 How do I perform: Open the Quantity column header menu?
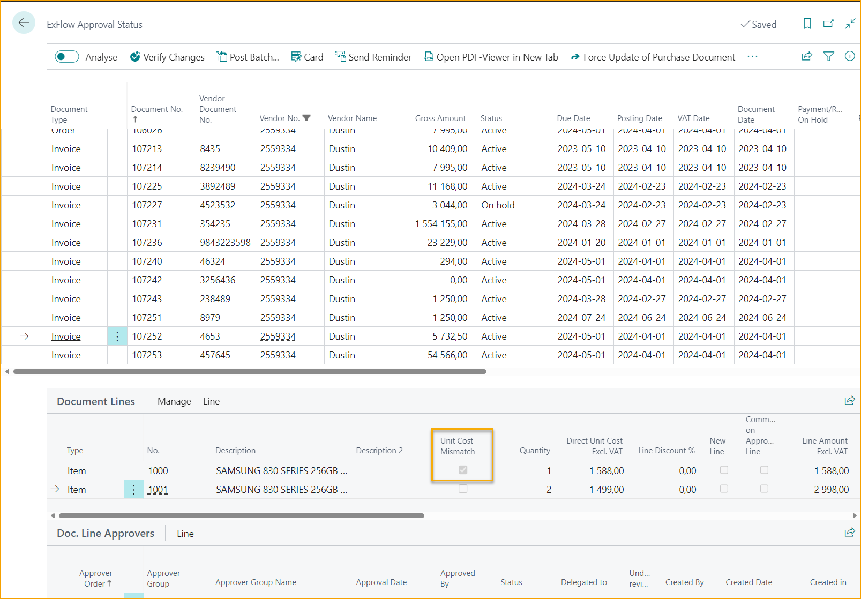pos(535,451)
